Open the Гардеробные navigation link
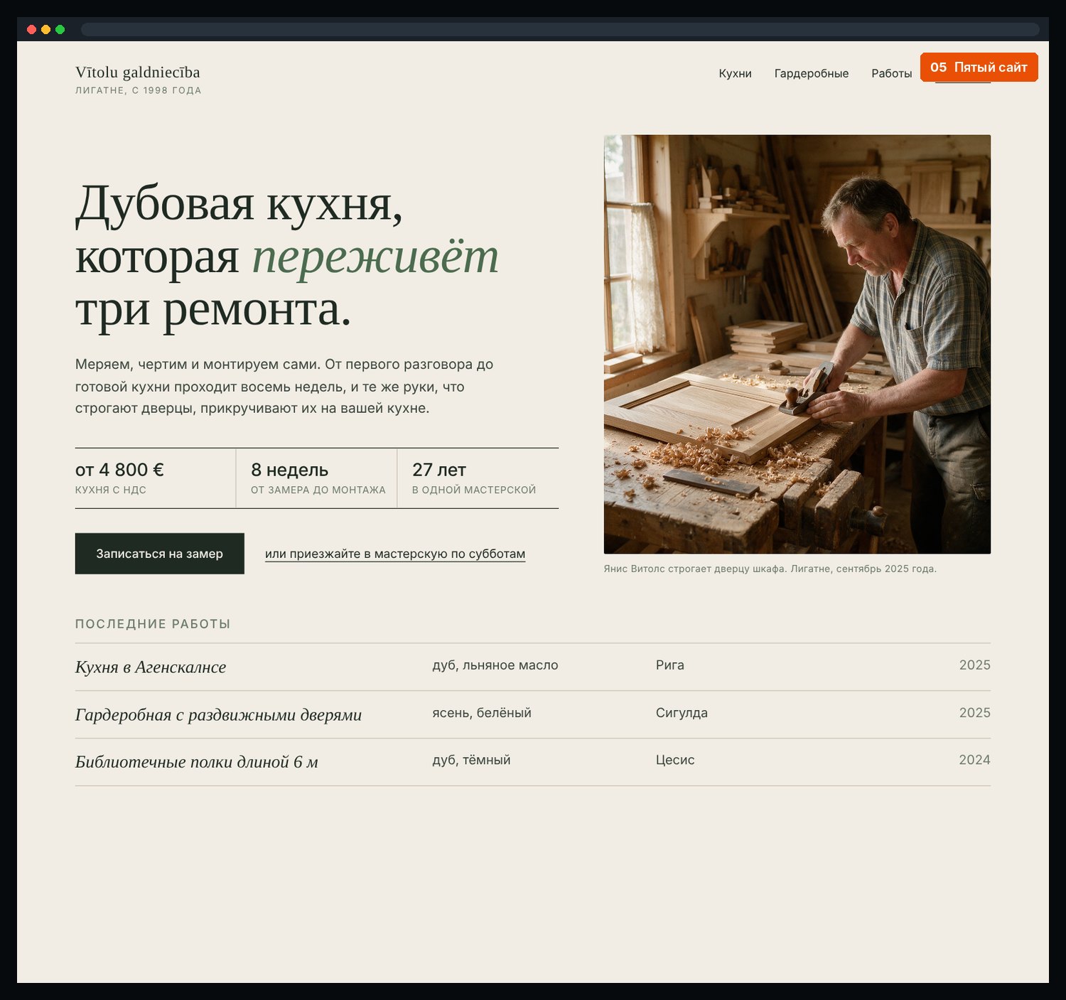 point(812,73)
